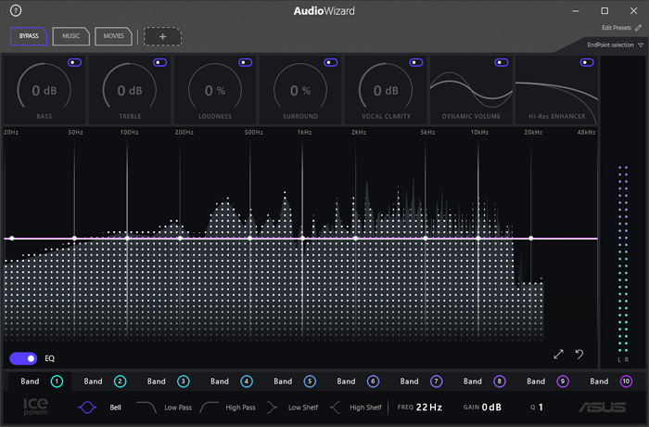Click the Hi-Res ENHANCER curve panel

[556, 90]
